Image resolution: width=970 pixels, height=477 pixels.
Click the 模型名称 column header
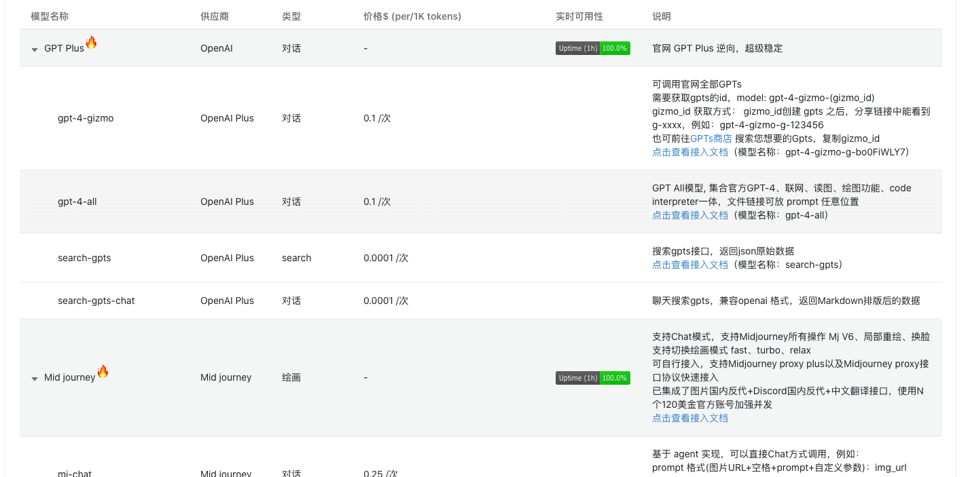pos(50,16)
